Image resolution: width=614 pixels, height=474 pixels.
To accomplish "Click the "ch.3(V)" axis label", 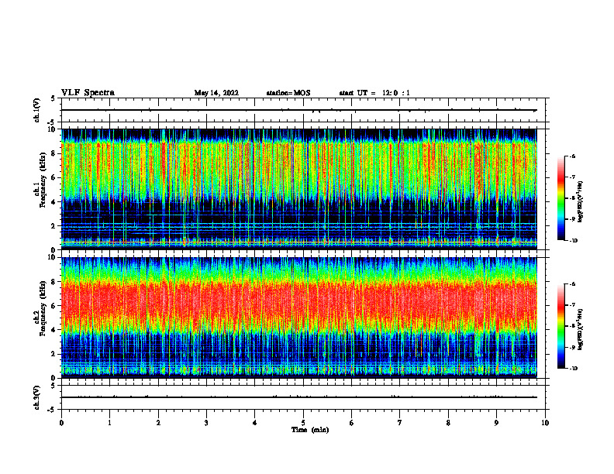I will click(36, 397).
